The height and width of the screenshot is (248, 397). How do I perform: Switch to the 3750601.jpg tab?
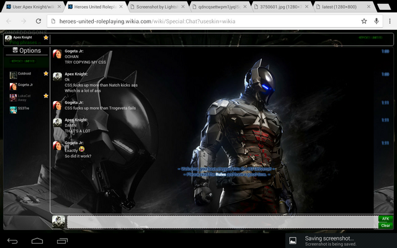coord(281,7)
